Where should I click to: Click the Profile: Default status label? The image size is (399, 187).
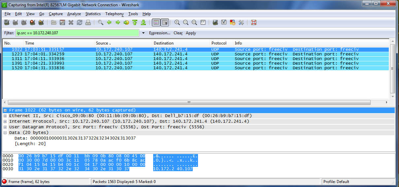coord(336,182)
